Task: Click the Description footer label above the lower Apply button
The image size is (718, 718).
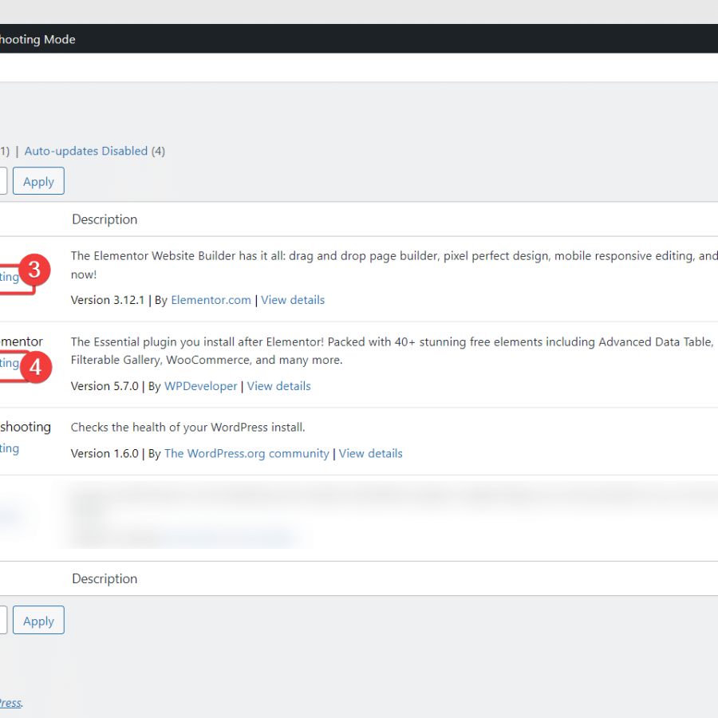Action: [x=105, y=579]
